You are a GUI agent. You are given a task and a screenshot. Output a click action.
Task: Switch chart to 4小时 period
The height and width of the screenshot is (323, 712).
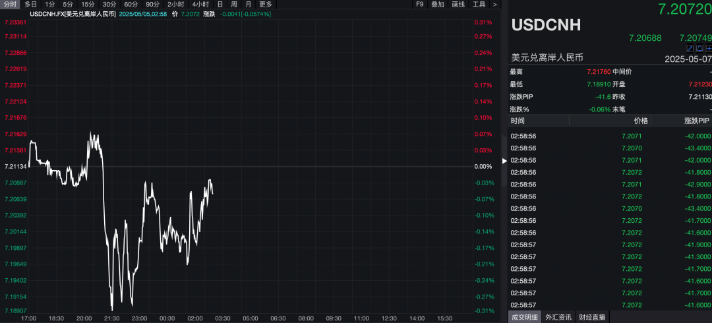(200, 4)
